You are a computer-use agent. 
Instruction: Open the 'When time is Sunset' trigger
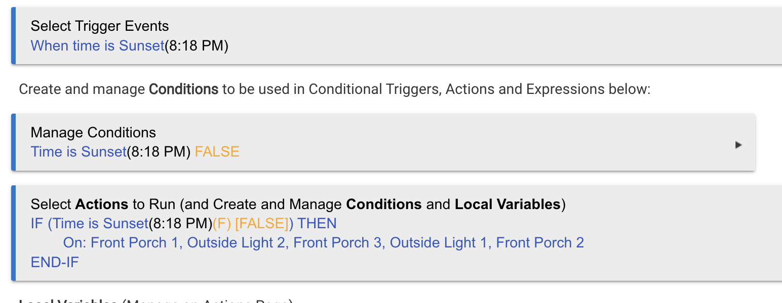coord(97,46)
